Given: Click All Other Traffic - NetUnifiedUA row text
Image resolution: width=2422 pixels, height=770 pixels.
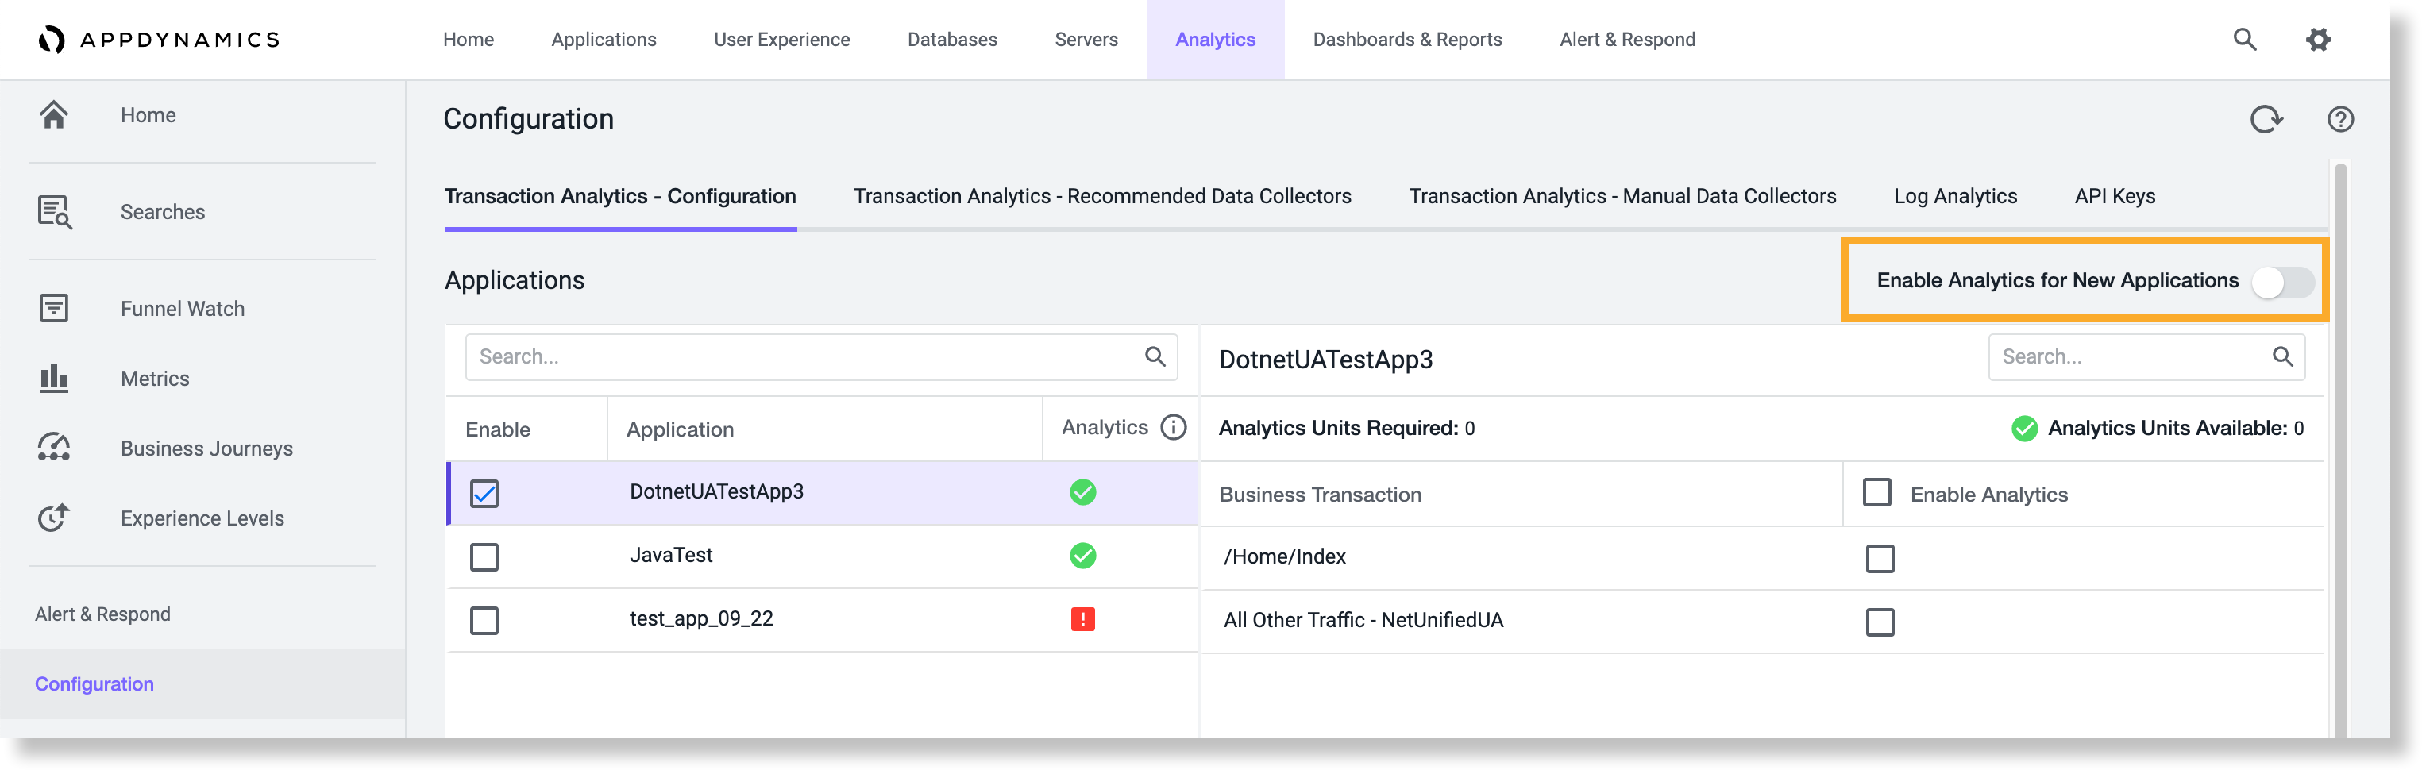Looking at the screenshot, I should pyautogui.click(x=1363, y=621).
